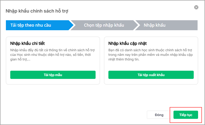
Task: Switch to the final "Nhập khẩu" step
Action: [154, 25]
